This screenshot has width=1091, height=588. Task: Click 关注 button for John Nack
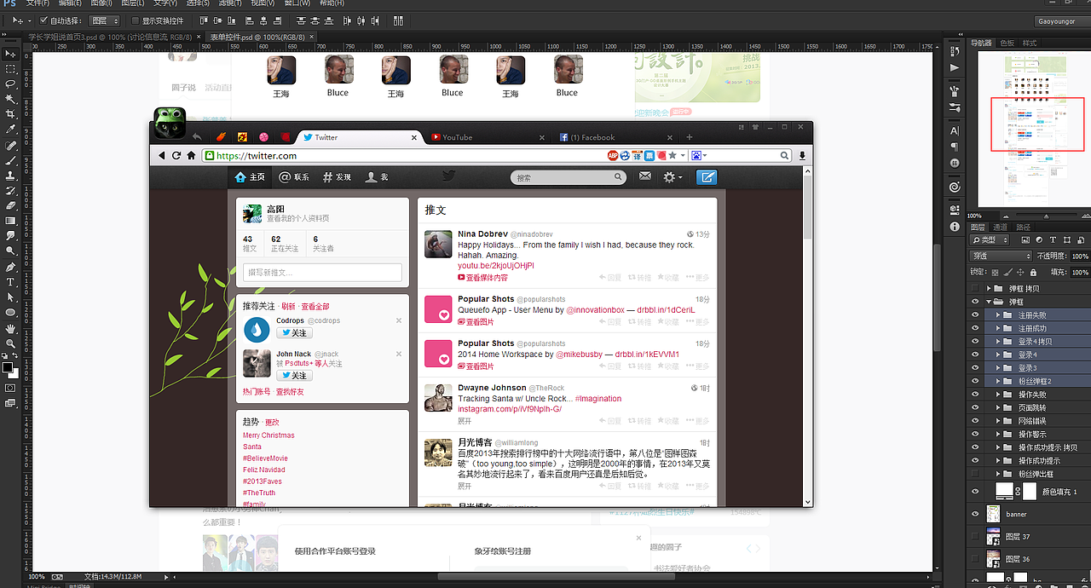(294, 375)
